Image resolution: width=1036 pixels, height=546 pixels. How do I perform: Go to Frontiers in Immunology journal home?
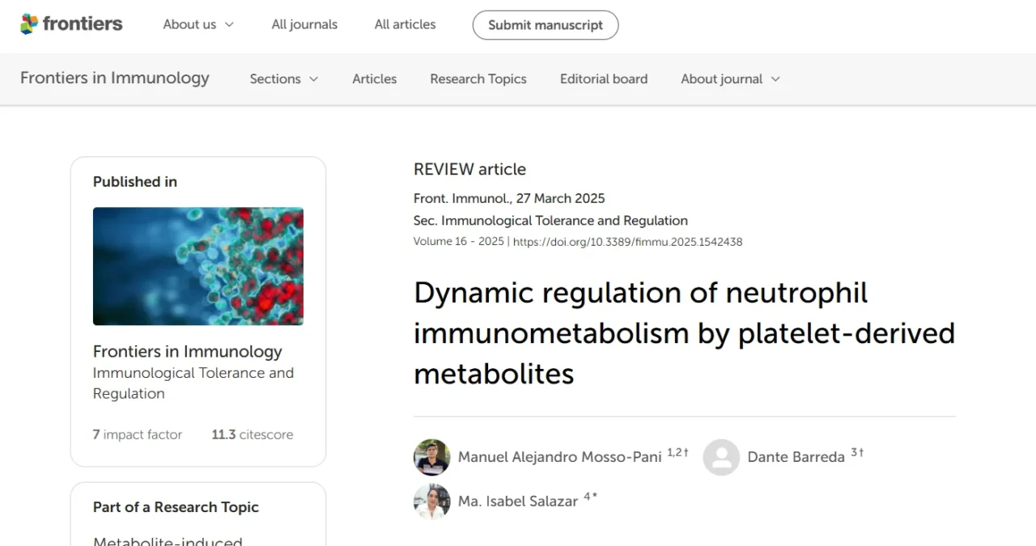click(x=115, y=78)
